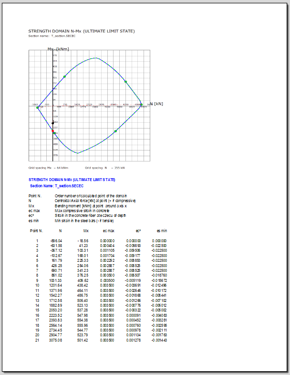The width and height of the screenshot is (290, 375).
Task: Click Mx value '225.33' in row 5
Action: tap(83, 260)
